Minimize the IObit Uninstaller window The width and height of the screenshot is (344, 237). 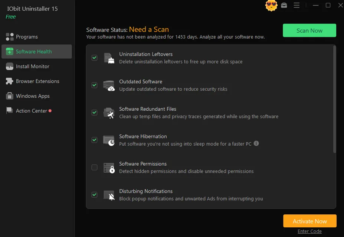[315, 5]
